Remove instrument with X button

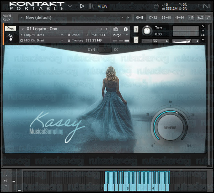(x=203, y=26)
